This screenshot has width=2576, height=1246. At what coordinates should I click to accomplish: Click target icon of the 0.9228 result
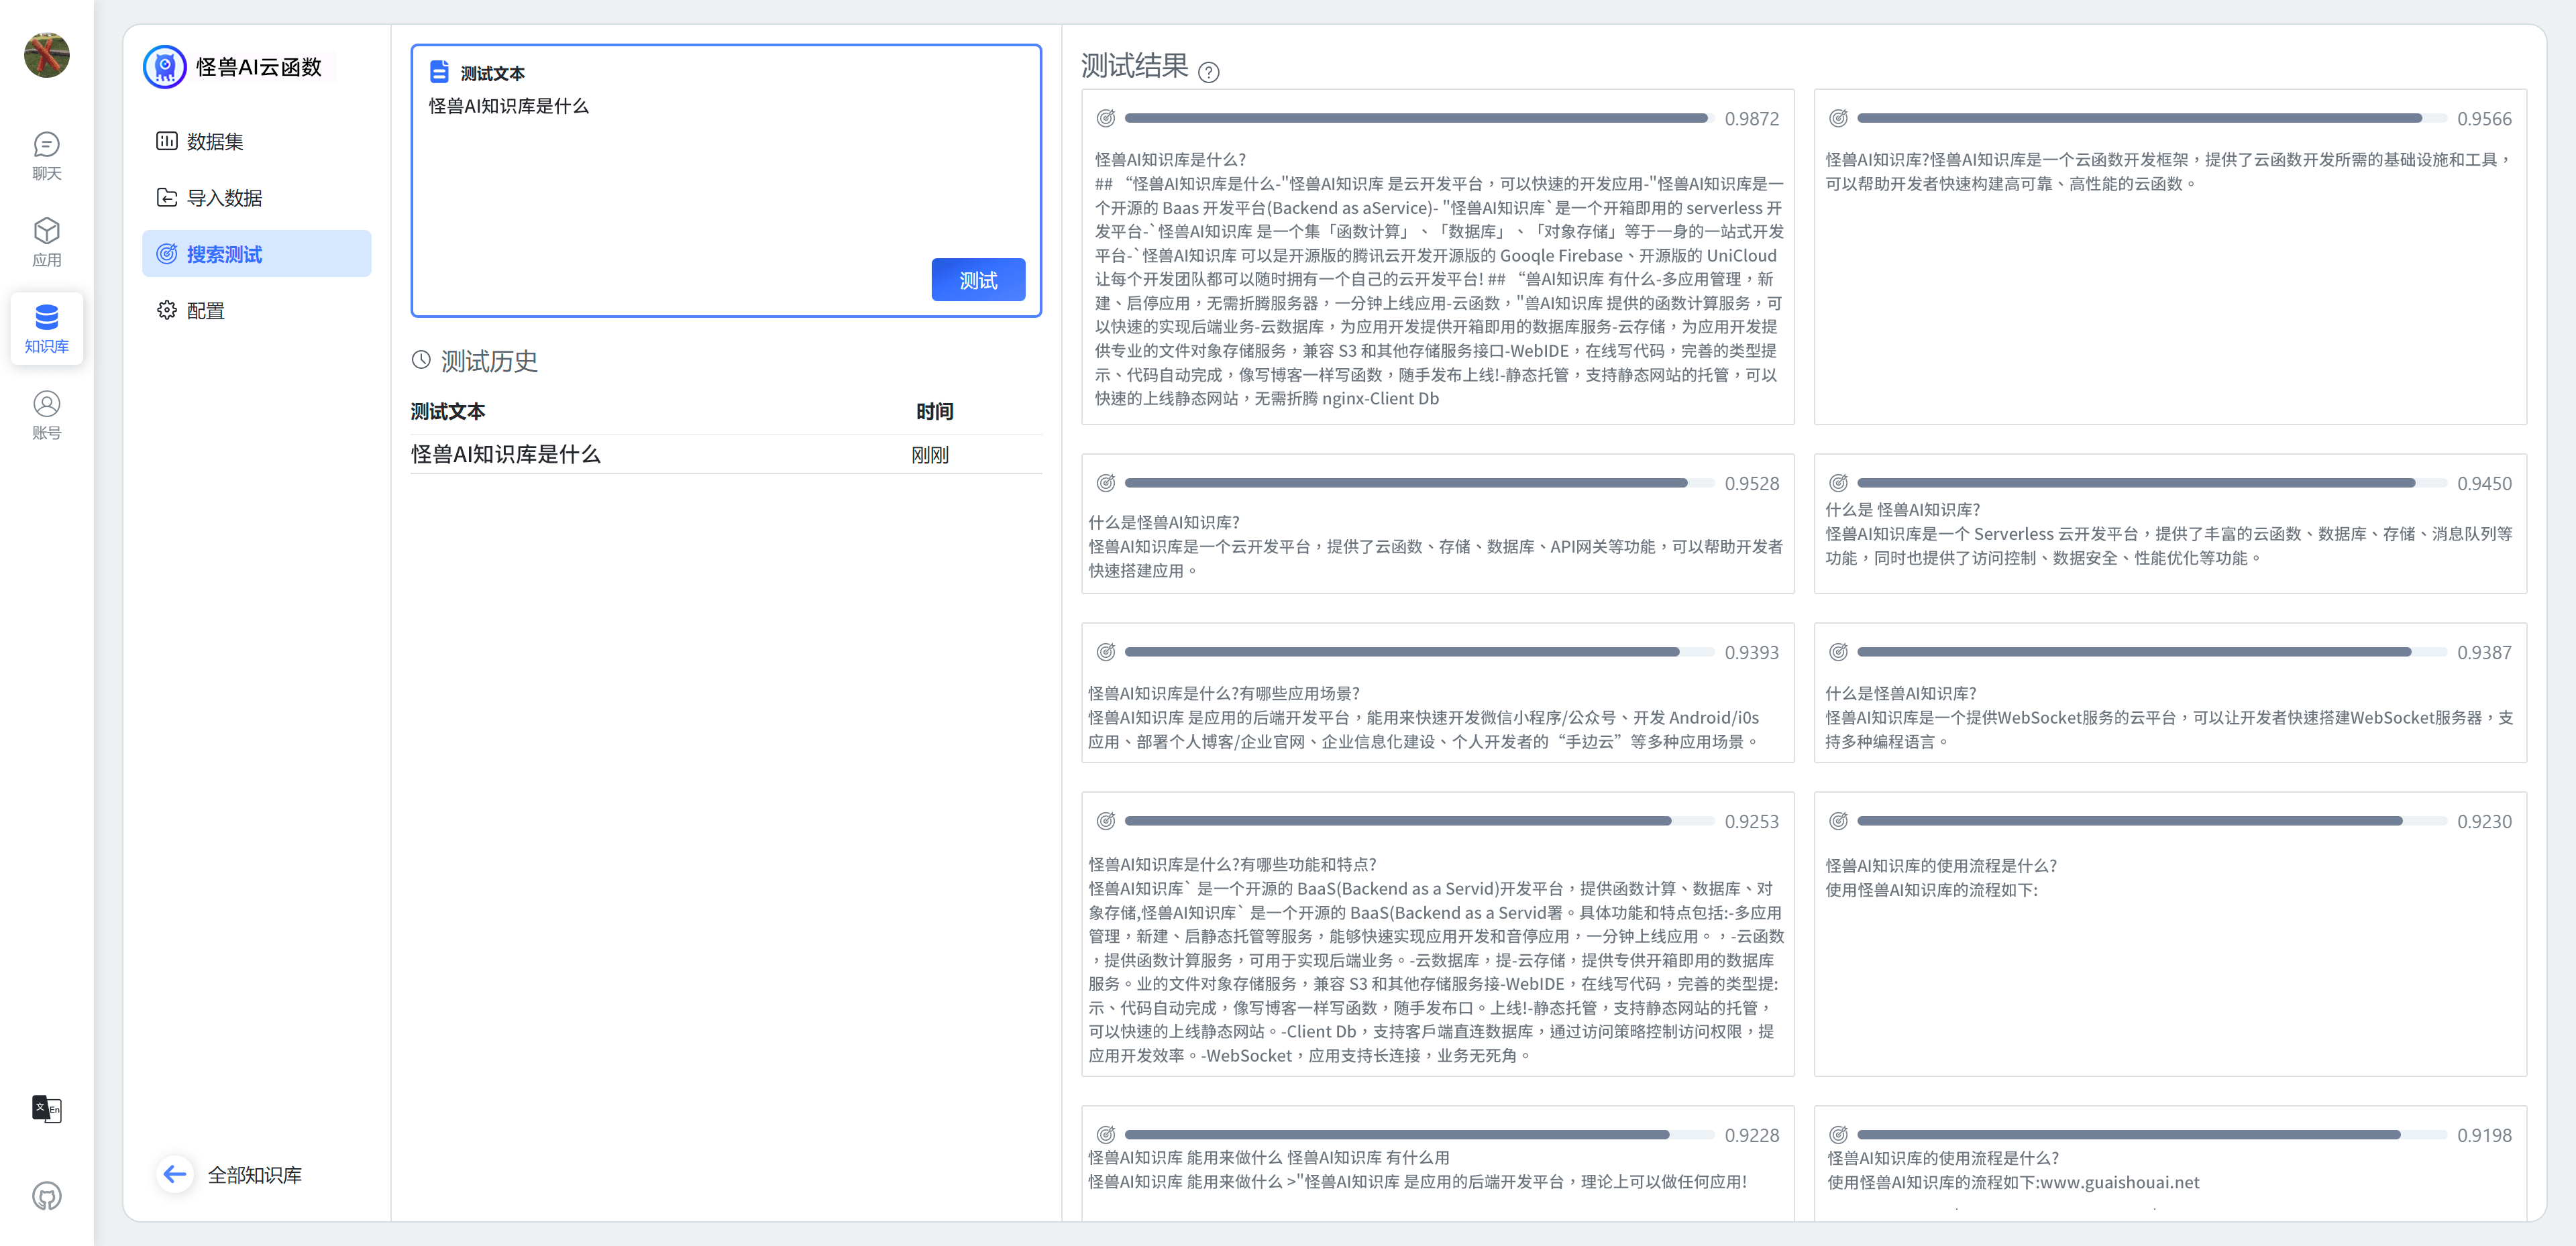tap(1105, 1135)
